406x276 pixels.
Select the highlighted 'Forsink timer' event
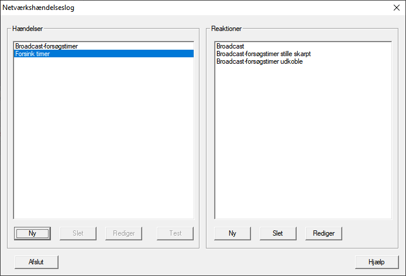[33, 53]
